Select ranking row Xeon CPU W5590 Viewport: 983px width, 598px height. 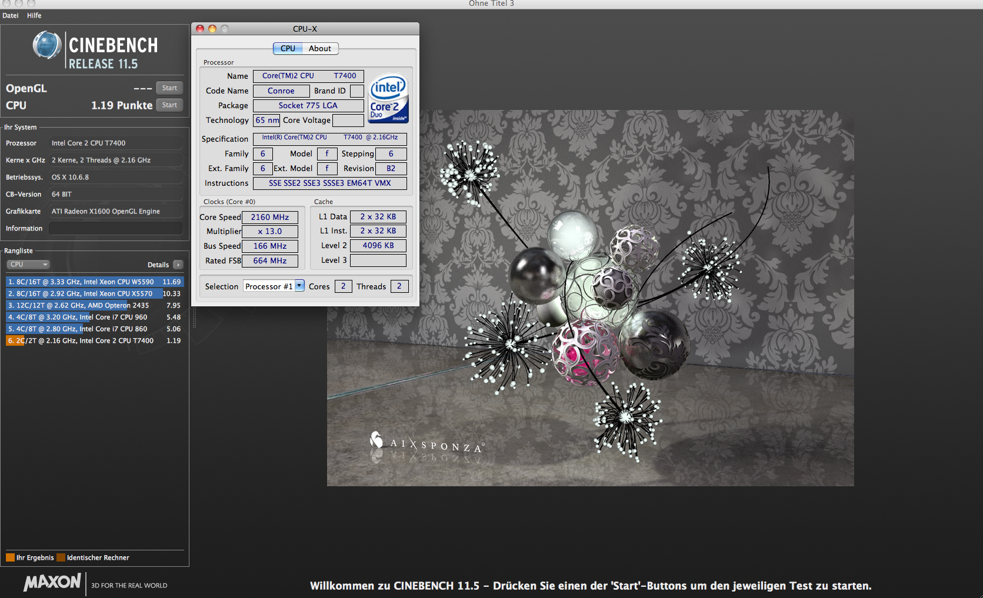coord(95,282)
